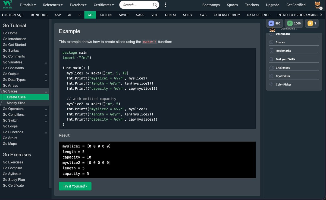Open Go Struct in sidebar

click(10, 138)
